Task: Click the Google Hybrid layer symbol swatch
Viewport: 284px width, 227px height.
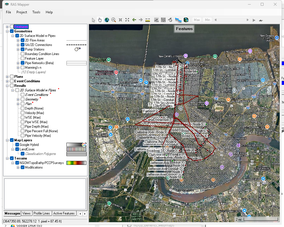Action: coord(76,145)
